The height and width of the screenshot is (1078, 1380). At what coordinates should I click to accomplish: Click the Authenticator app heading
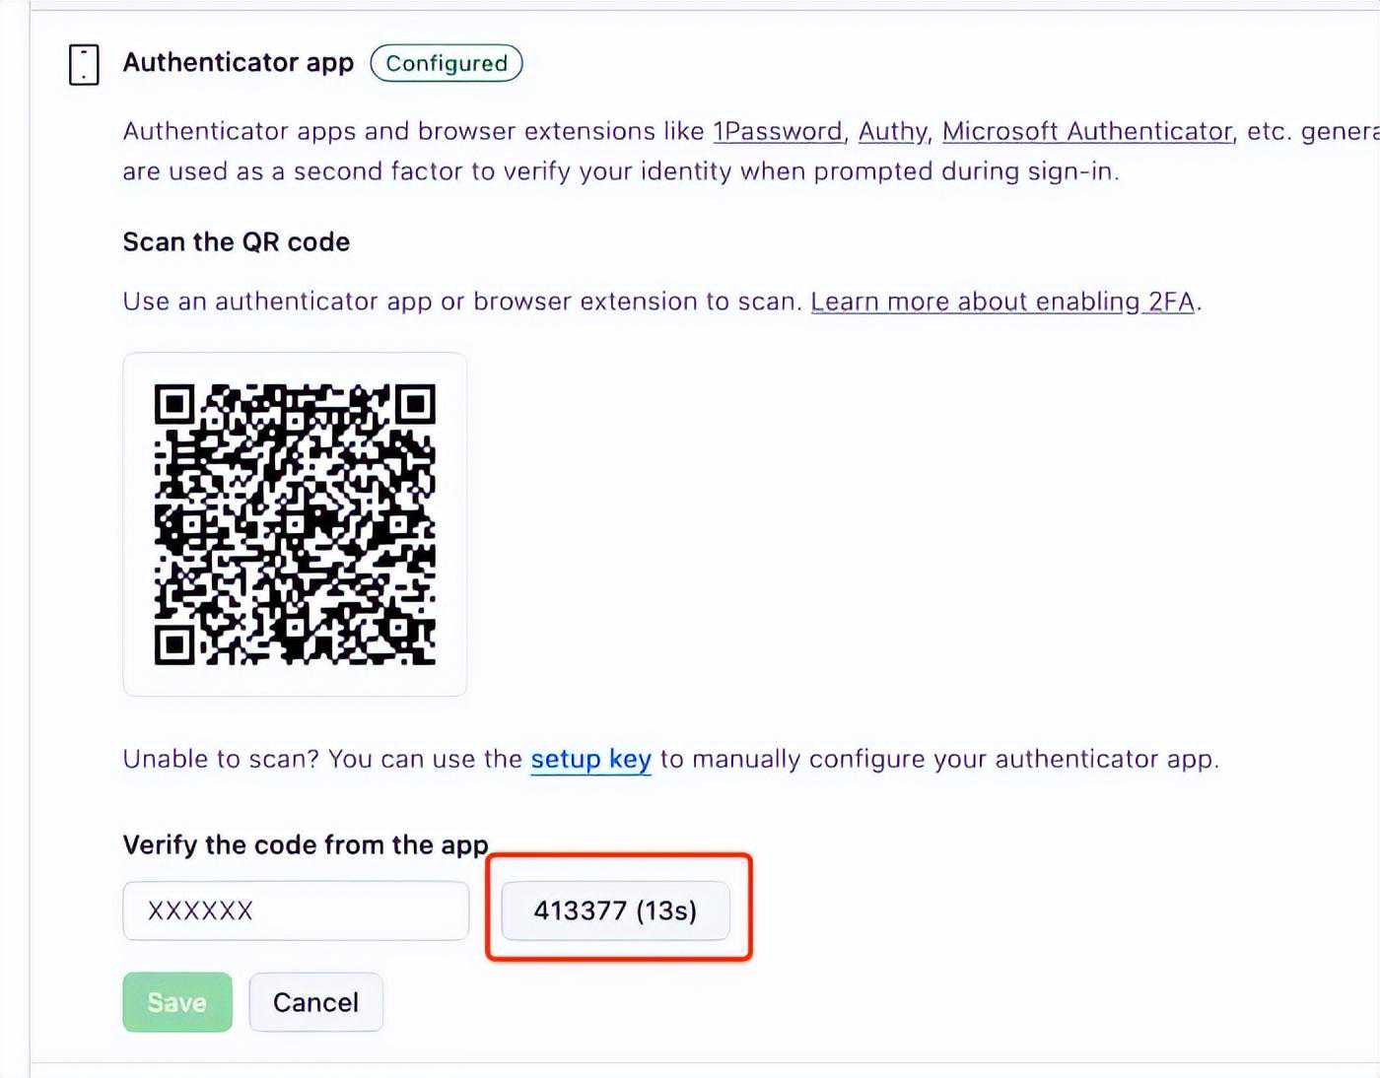(238, 63)
